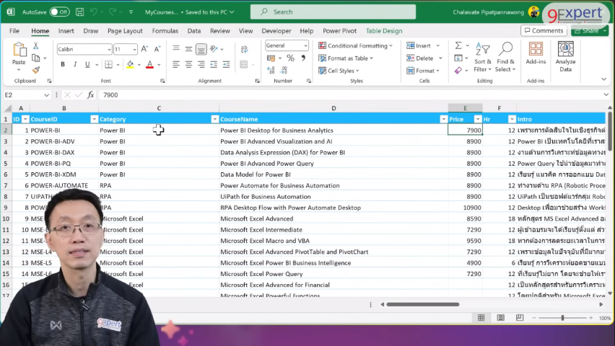Image resolution: width=615 pixels, height=346 pixels.
Task: Click the Clear eraser icon
Action: point(458,71)
